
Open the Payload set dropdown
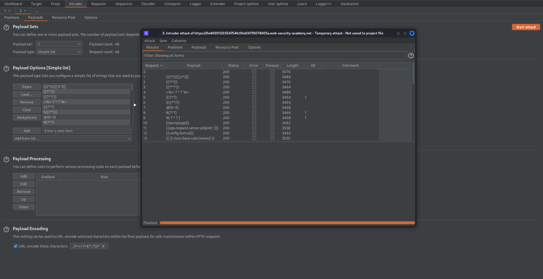[59, 44]
